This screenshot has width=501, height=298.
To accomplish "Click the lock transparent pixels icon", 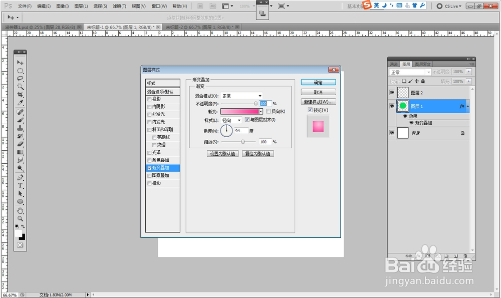I will [x=404, y=81].
